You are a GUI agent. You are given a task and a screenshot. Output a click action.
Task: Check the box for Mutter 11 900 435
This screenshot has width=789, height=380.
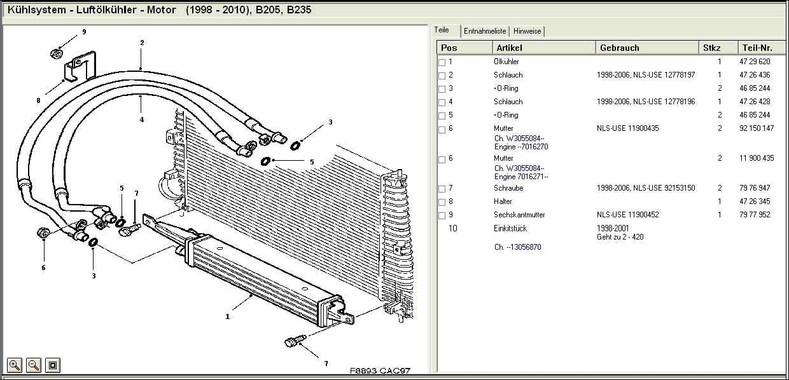(x=442, y=159)
